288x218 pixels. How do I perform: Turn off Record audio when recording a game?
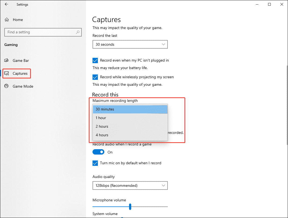[98, 152]
